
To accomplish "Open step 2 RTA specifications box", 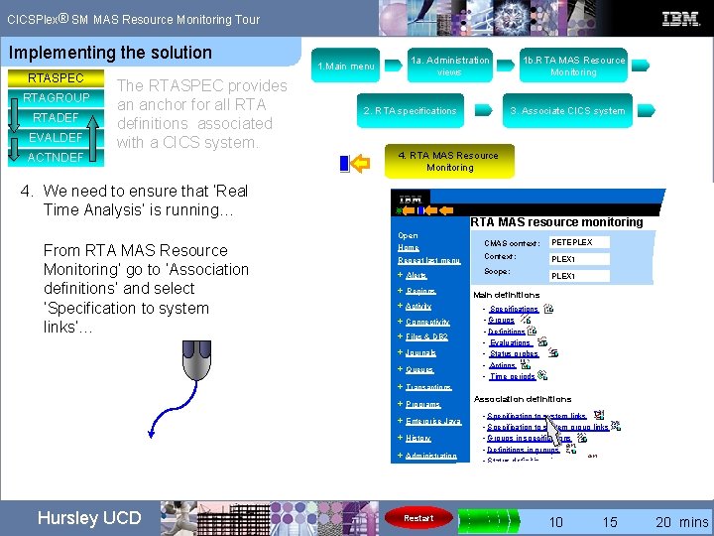I will click(x=411, y=110).
